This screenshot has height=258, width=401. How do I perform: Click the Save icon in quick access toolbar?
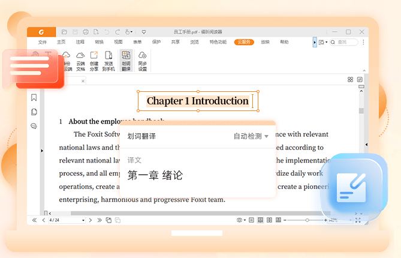[x=75, y=32]
